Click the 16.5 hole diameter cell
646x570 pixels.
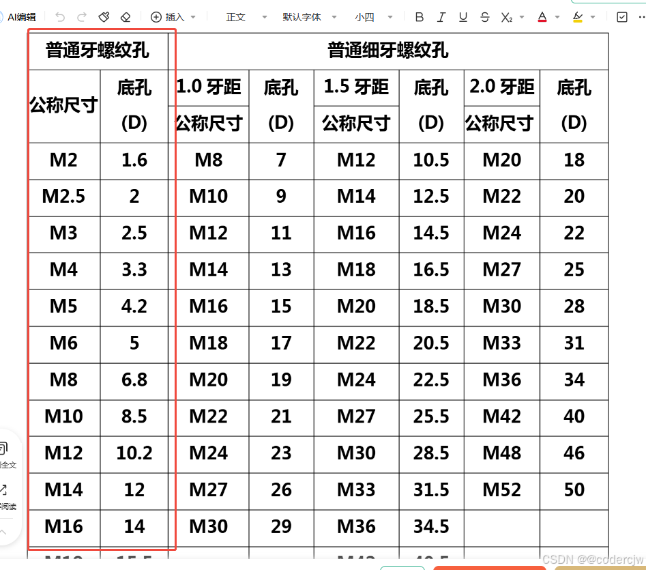pos(431,270)
